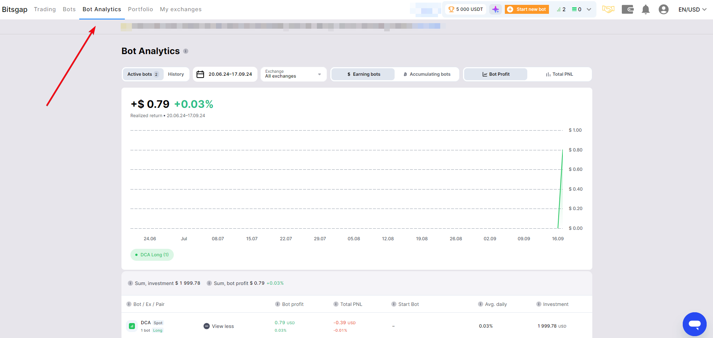Click the 20.06.24–17.09.24 date range field
The width and height of the screenshot is (713, 338).
click(x=225, y=74)
